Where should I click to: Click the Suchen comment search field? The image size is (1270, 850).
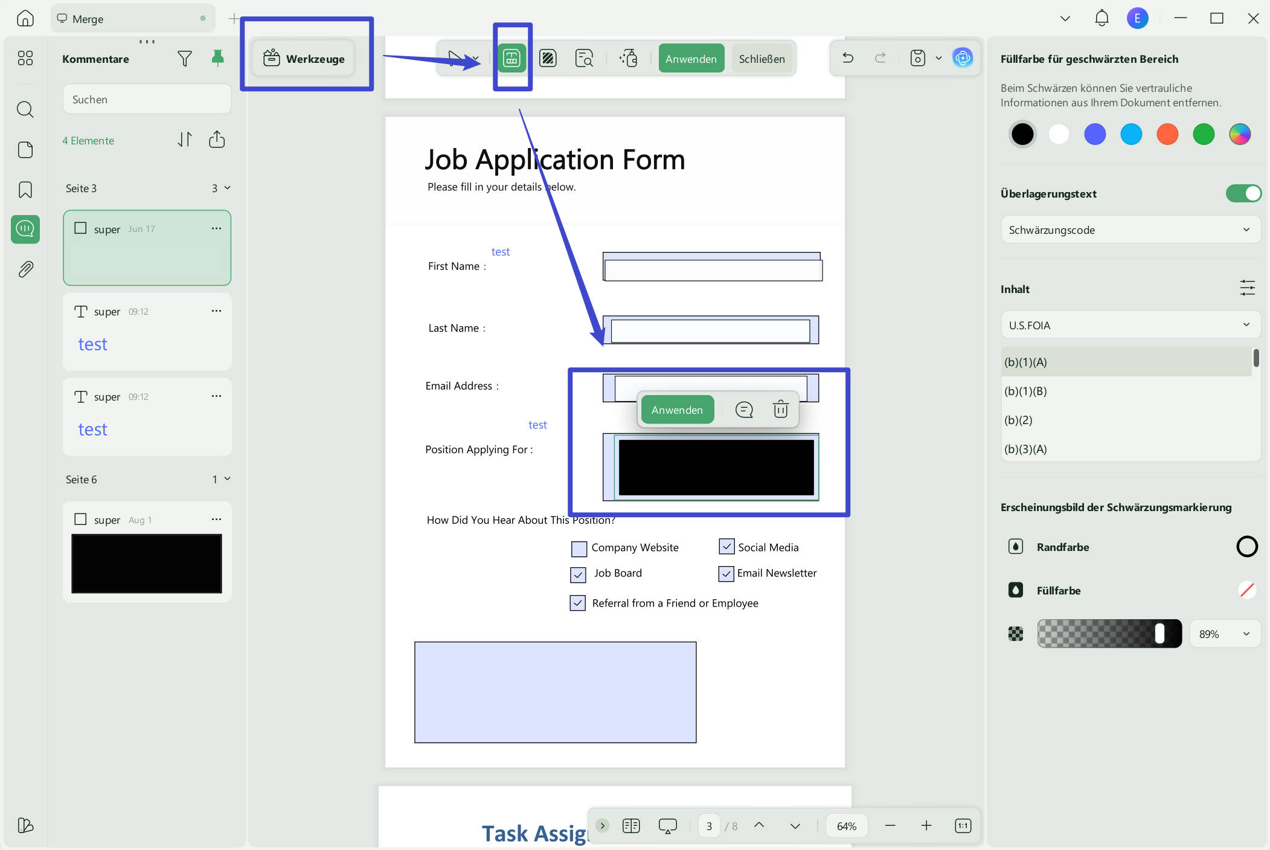click(x=147, y=99)
